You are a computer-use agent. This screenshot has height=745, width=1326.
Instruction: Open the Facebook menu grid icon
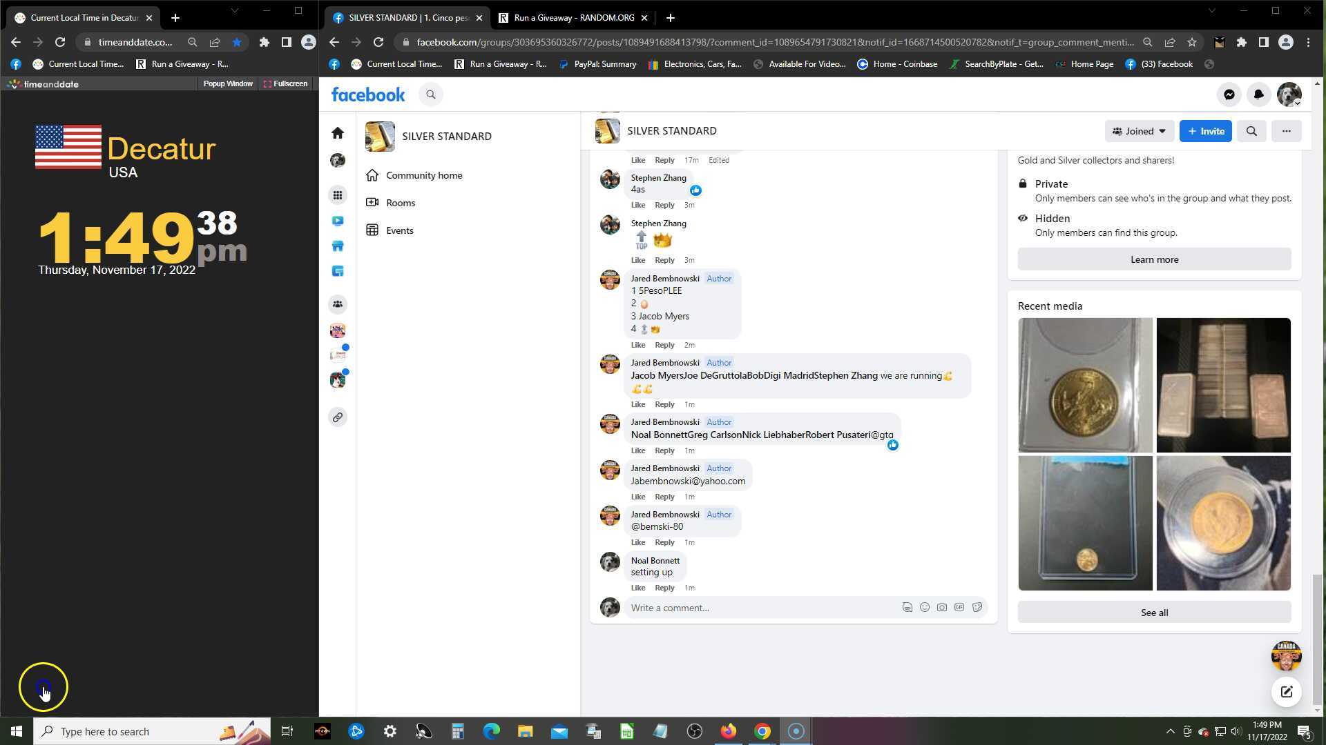coord(338,195)
